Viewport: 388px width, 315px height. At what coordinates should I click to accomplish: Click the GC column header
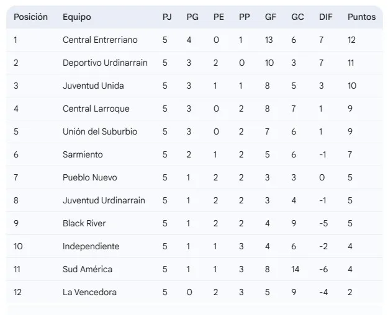297,17
